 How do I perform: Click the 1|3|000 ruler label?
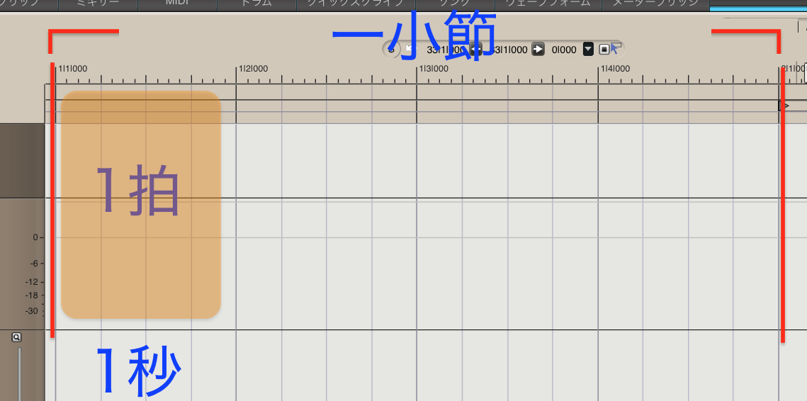(x=434, y=69)
